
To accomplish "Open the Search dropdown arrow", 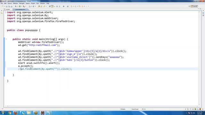I will [46, 6].
